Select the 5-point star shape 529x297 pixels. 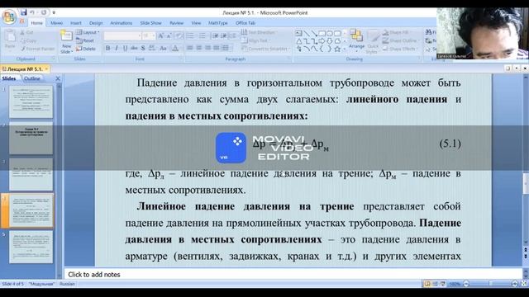[x=337, y=49]
